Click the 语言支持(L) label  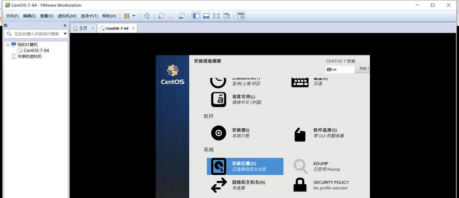243,97
